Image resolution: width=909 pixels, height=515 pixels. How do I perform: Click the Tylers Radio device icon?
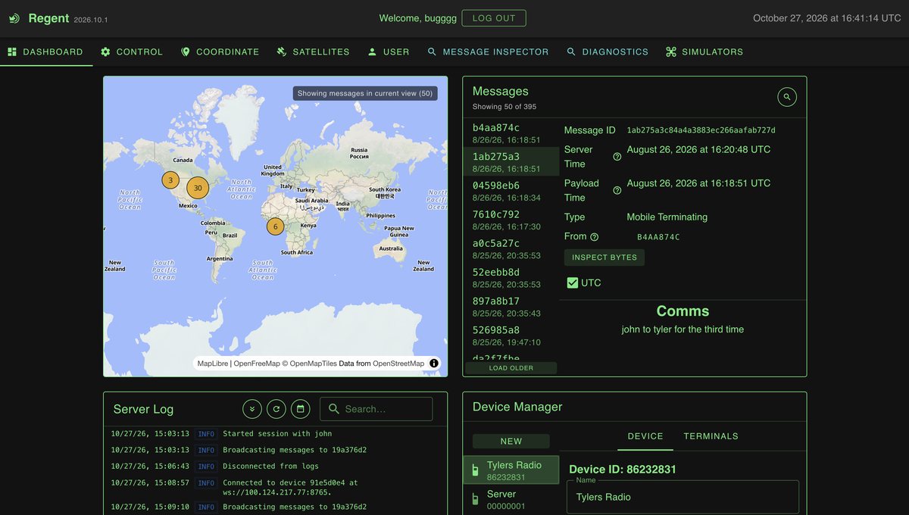tap(475, 470)
